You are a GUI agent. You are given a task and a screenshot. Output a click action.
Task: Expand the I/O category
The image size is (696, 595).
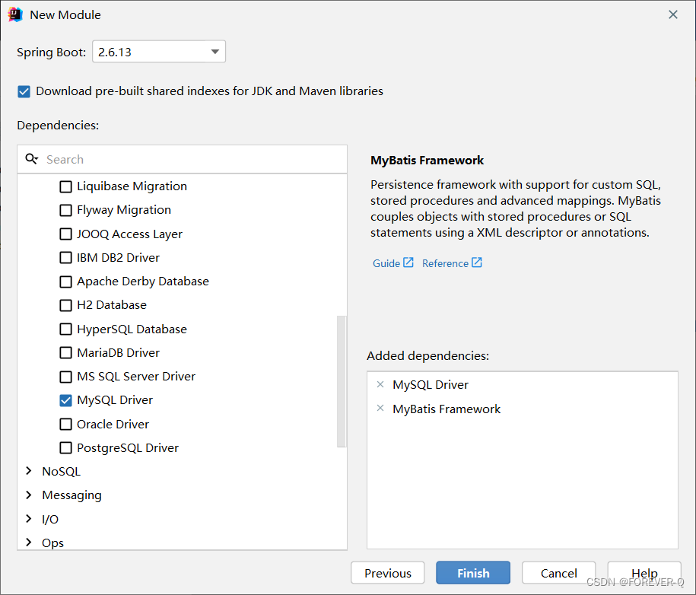(29, 519)
